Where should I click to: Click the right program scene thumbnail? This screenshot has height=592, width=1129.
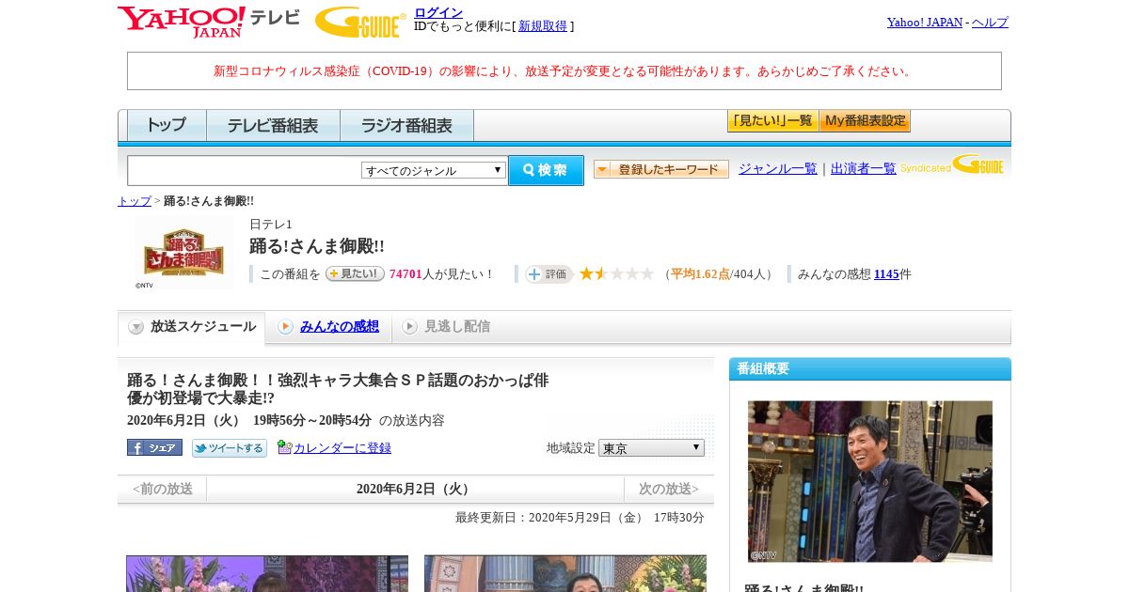click(x=565, y=573)
